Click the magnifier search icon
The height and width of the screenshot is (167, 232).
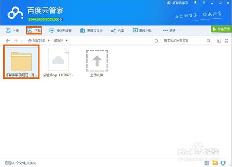tap(208, 41)
